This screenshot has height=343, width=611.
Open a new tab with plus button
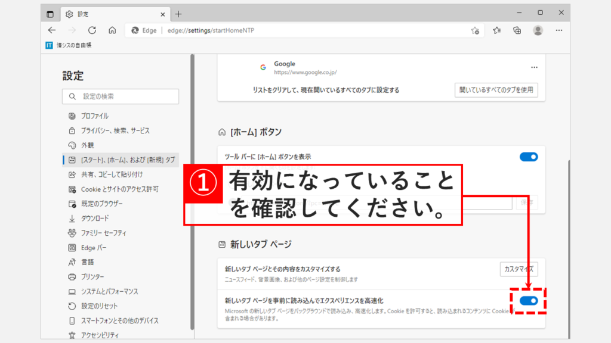(x=178, y=14)
